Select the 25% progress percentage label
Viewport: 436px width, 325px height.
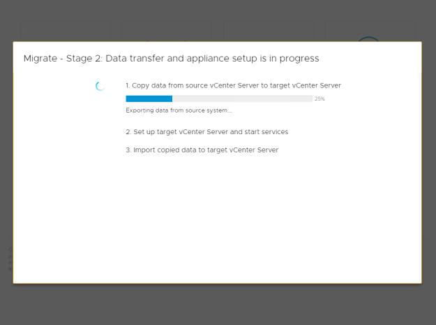320,99
